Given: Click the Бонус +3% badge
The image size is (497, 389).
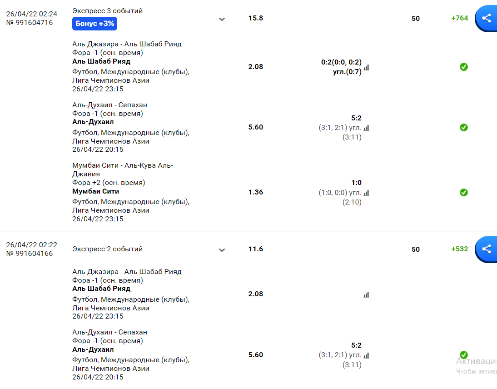Looking at the screenshot, I should pos(95,24).
